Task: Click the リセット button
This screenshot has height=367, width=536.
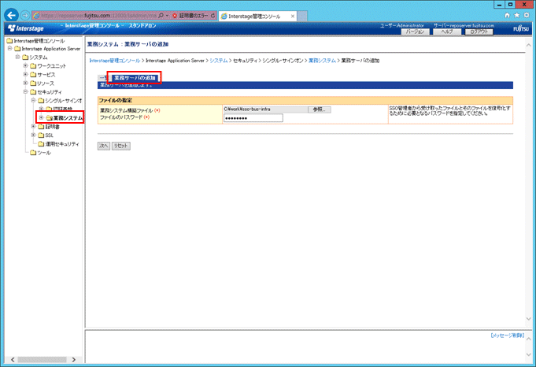Action: pyautogui.click(x=121, y=146)
